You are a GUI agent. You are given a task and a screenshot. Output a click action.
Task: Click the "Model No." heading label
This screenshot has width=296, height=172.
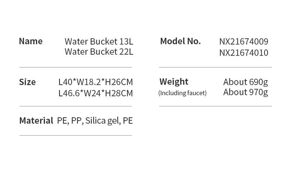coord(180,41)
